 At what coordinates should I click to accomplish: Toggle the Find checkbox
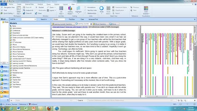click(x=2, y=10)
